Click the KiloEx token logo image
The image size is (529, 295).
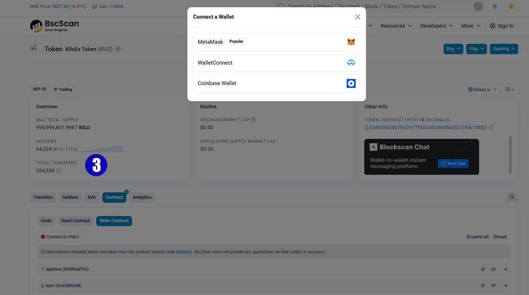[x=35, y=49]
